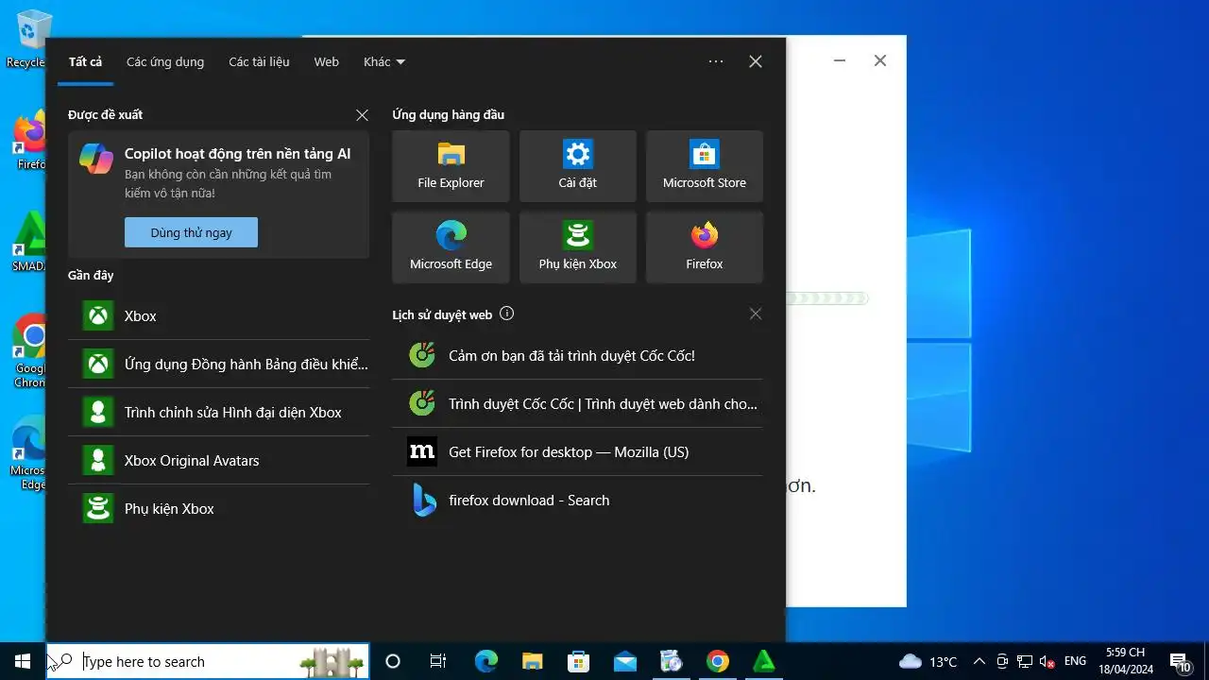Open Cài đặt settings tile
1209x680 pixels.
point(577,166)
